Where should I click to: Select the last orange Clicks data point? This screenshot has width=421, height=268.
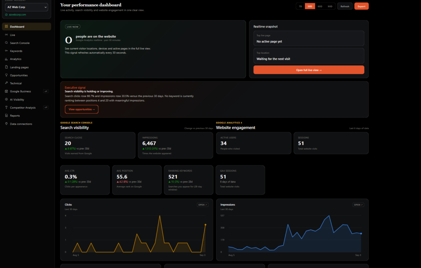pyautogui.click(x=206, y=225)
